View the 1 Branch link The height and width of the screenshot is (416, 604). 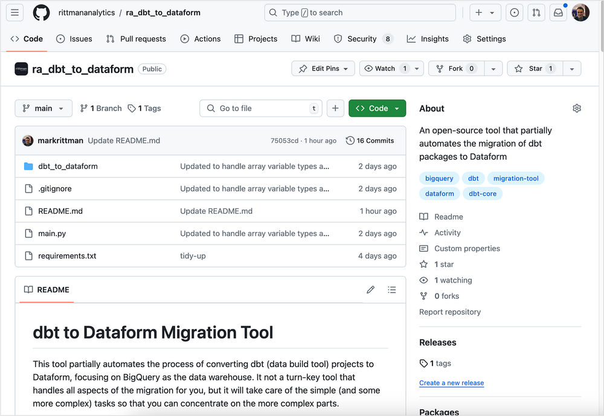tap(101, 108)
